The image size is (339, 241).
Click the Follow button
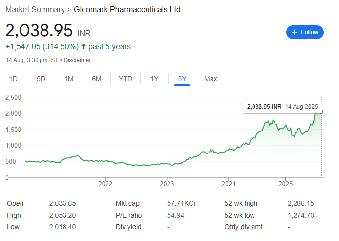pos(305,32)
